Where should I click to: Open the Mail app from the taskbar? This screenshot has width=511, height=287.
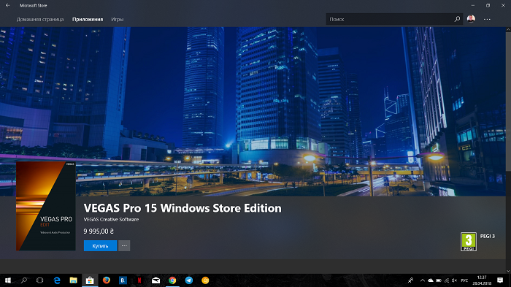point(155,280)
